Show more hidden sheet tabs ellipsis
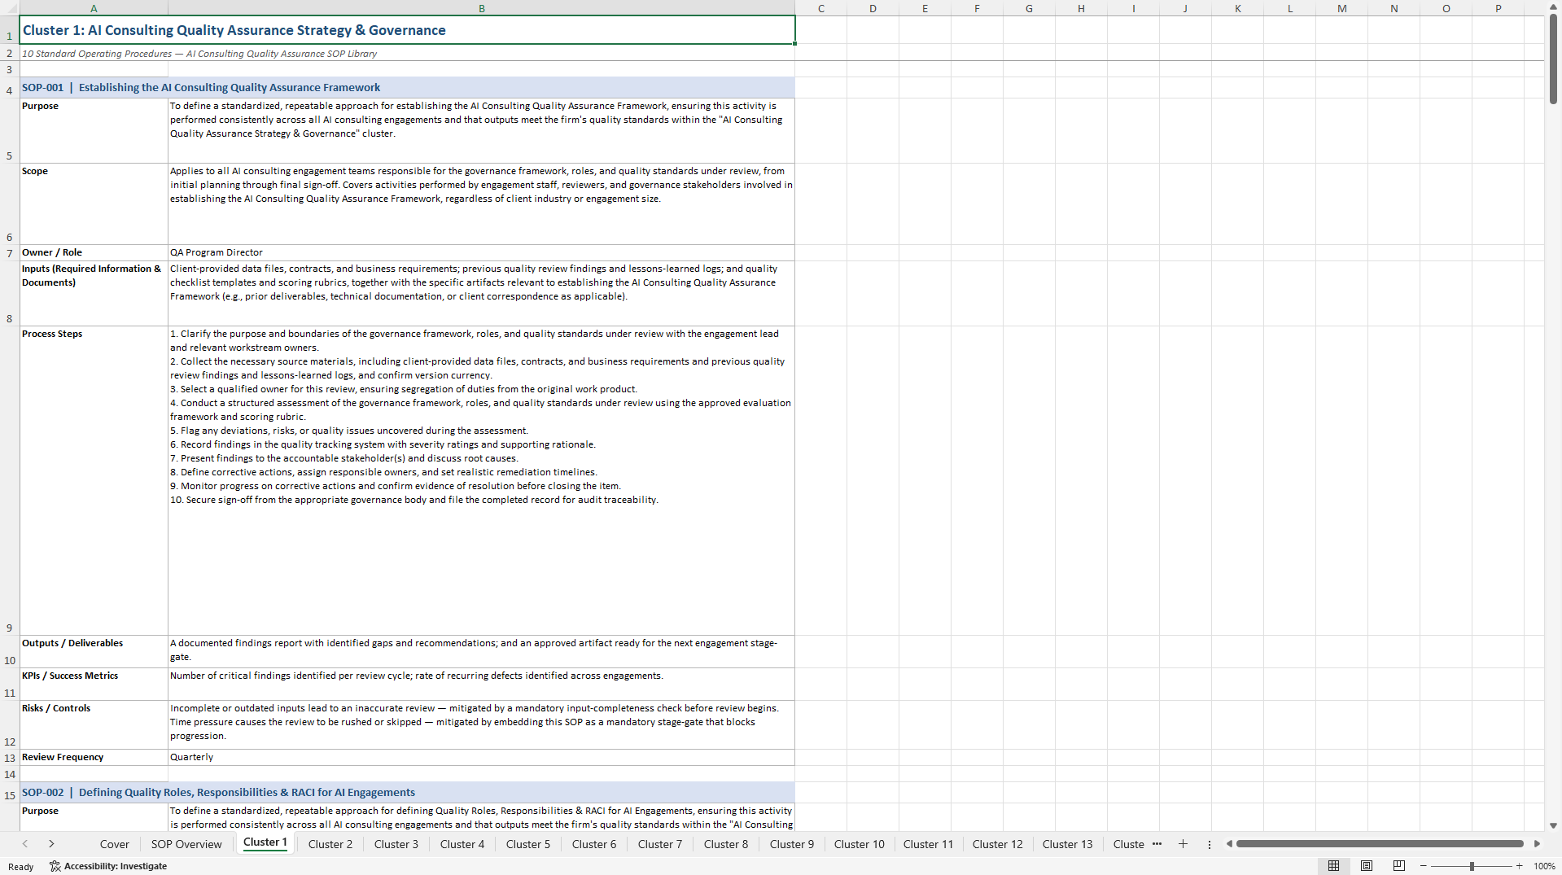Screen dimensions: 1562x875 1157,844
